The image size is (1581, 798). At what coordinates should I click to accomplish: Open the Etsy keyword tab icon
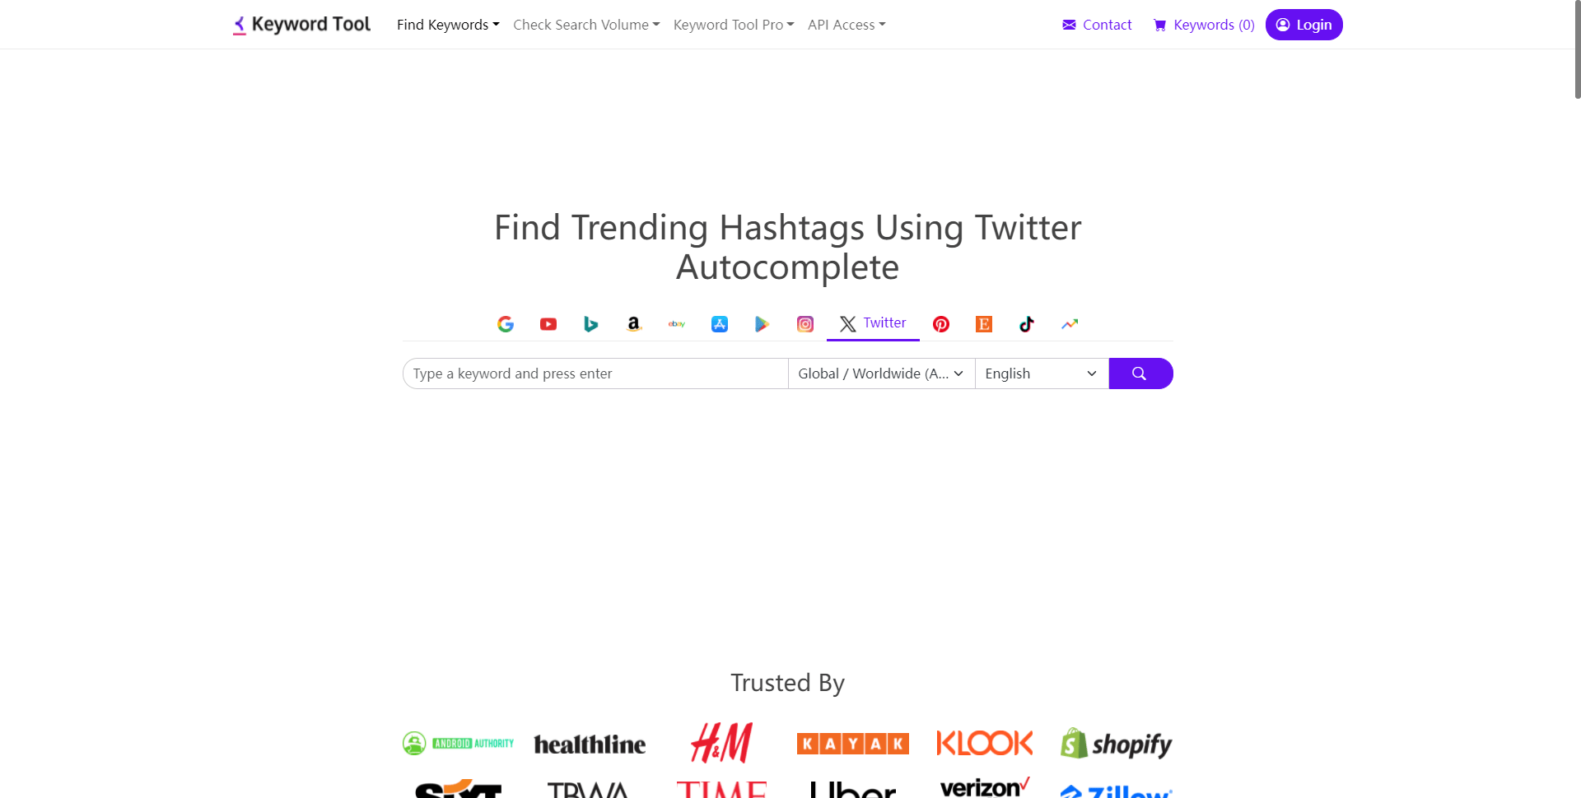click(984, 324)
